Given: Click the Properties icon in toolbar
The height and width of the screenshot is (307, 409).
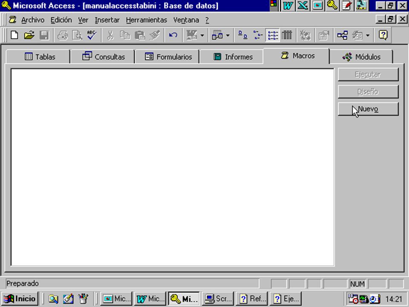Looking at the screenshot, I should 324,35.
